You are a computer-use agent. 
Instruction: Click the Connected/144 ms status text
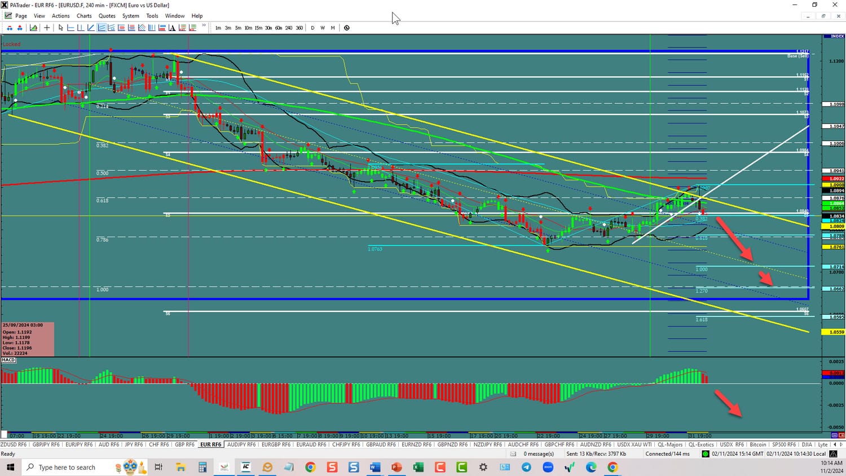pyautogui.click(x=668, y=453)
